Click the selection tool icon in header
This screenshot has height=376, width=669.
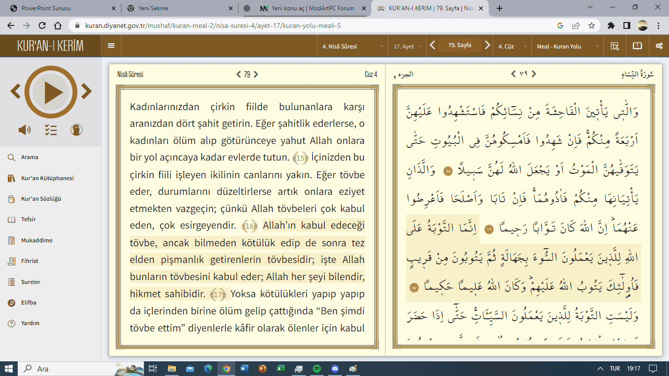pyautogui.click(x=615, y=46)
